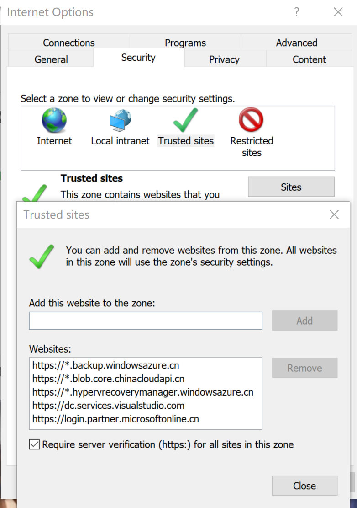Select the Trusted sites checkmark icon
The height and width of the screenshot is (508, 357).
point(185,120)
